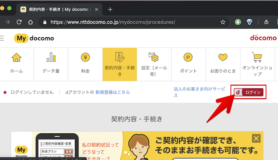This screenshot has width=278, height=160.
Task: Click the browser home button
Action: pyautogui.click(x=30, y=22)
